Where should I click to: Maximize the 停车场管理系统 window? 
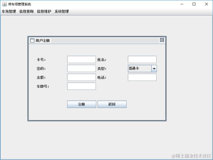194,4
